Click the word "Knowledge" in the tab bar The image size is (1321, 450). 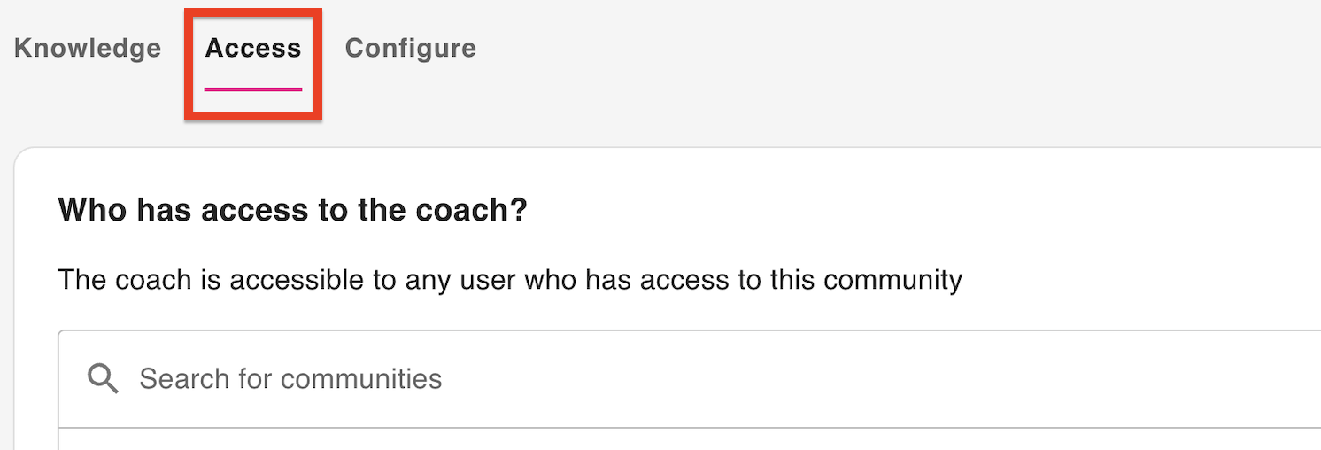pyautogui.click(x=88, y=48)
